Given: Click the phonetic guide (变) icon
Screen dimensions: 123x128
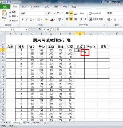Looking at the screenshot, I should [x=60, y=19].
